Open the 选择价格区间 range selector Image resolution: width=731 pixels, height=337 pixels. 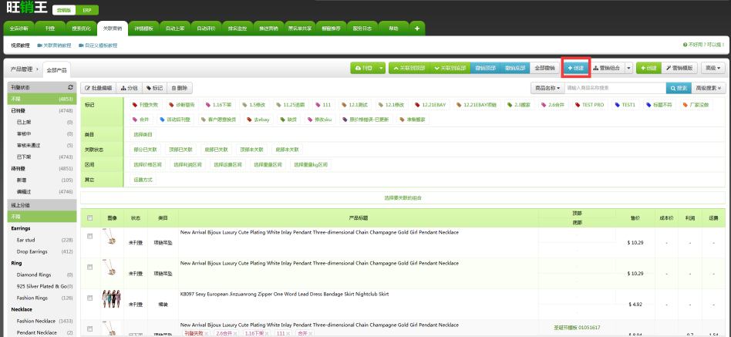148,164
